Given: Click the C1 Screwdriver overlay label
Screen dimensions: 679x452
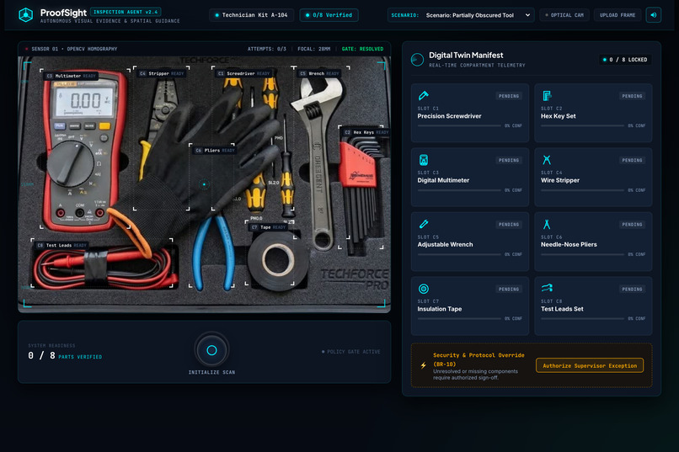Looking at the screenshot, I should tap(243, 73).
